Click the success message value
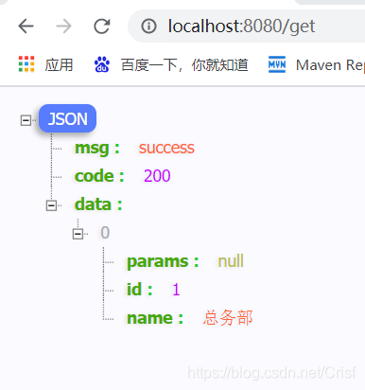365x390 pixels. [x=166, y=148]
